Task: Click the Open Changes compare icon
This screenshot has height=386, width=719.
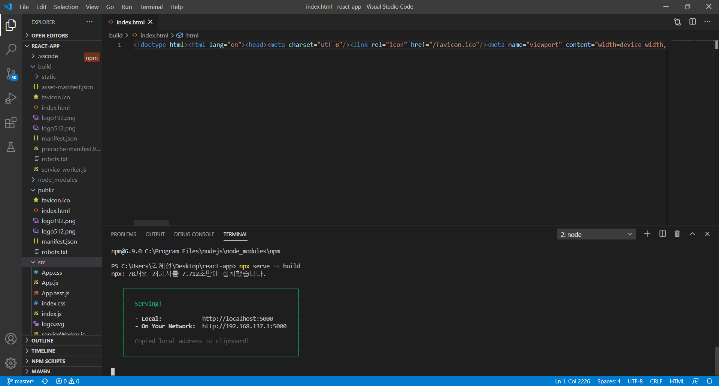Action: tap(677, 22)
